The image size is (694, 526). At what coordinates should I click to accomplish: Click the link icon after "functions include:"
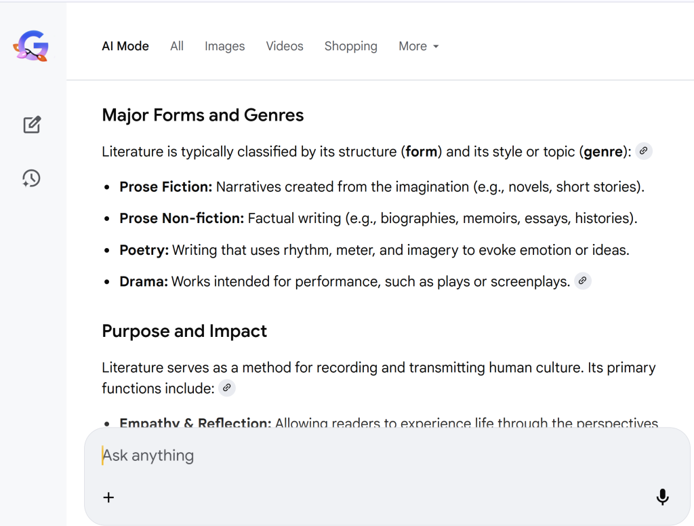pos(227,388)
